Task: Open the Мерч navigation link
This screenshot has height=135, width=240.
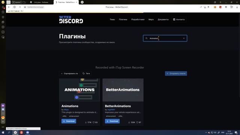Action: click(x=151, y=19)
